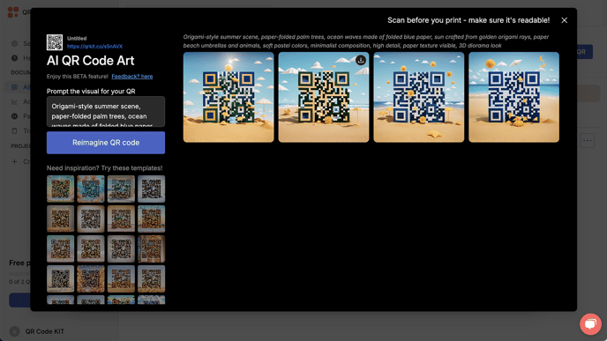Choose third template in third row
Screen dimensions: 607x341
point(121,248)
